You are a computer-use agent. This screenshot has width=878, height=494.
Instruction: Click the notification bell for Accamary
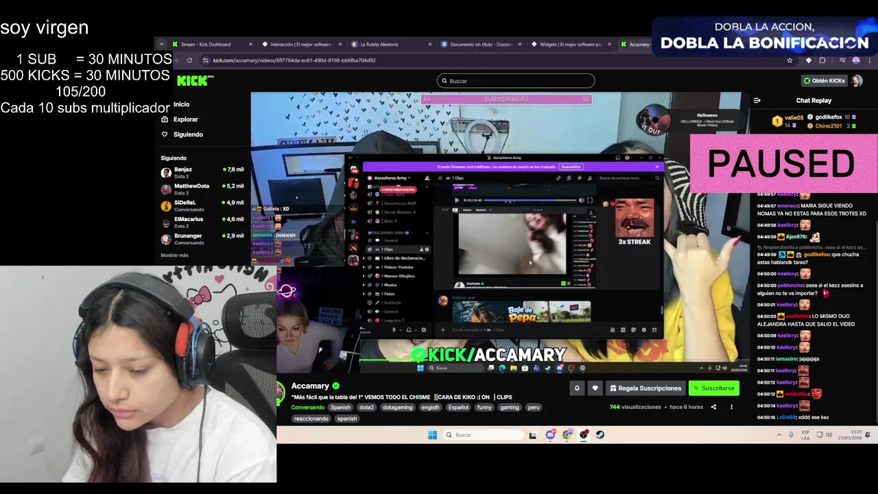(577, 388)
